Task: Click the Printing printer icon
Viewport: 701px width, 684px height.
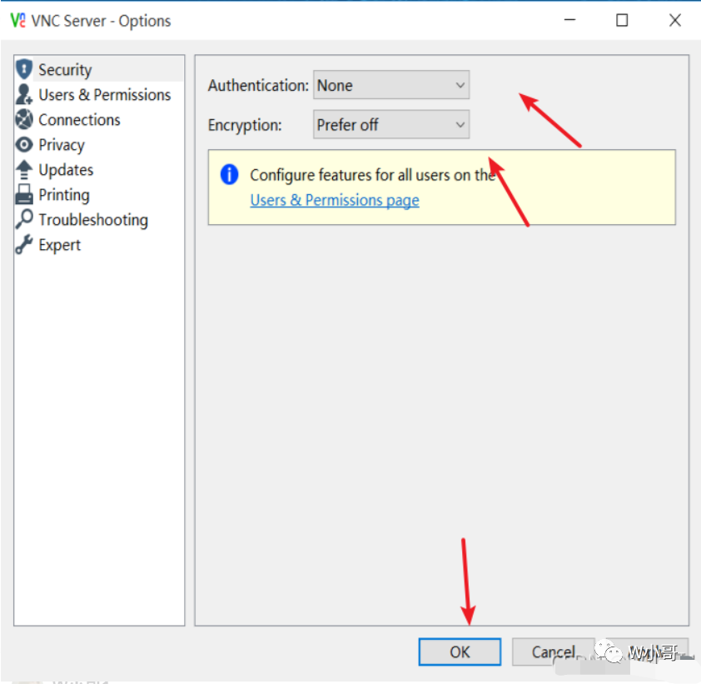Action: (24, 195)
